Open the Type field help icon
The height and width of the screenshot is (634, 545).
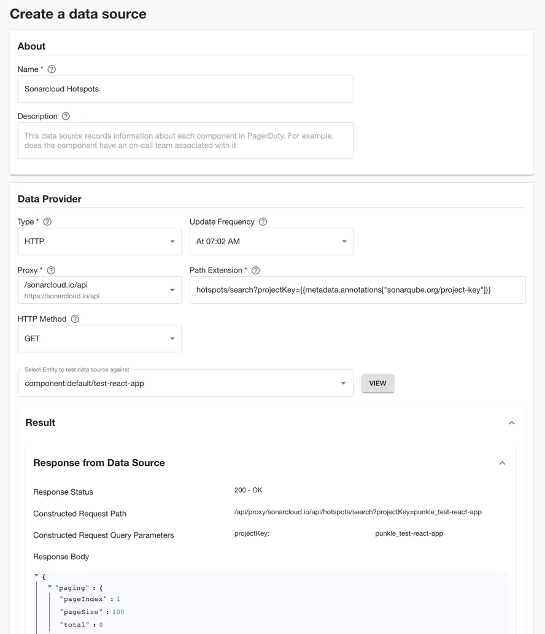click(47, 222)
